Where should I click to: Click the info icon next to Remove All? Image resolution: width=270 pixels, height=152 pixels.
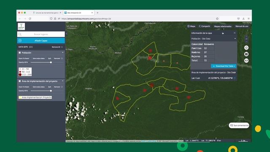tap(62, 47)
